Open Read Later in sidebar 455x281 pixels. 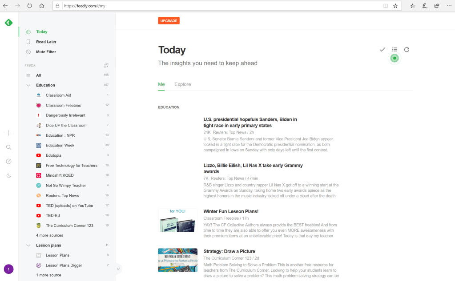pos(46,42)
